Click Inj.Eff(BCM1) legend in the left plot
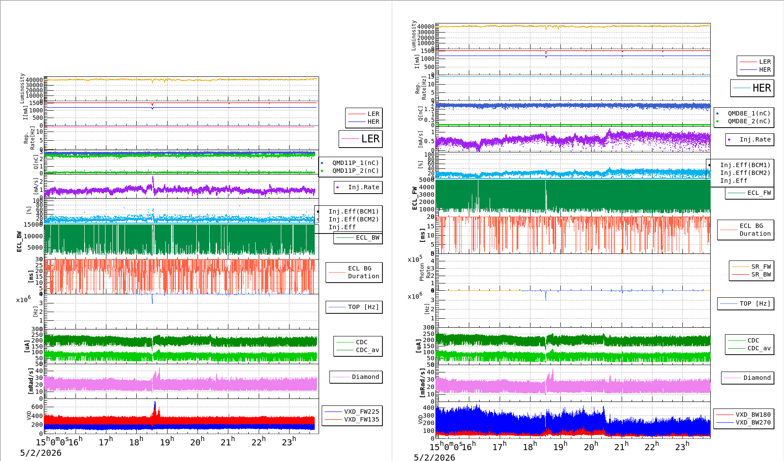 point(349,211)
